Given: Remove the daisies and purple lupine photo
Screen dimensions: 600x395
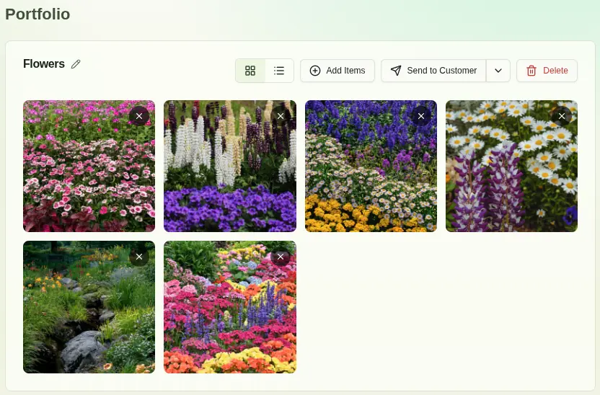Looking at the screenshot, I should click(562, 116).
